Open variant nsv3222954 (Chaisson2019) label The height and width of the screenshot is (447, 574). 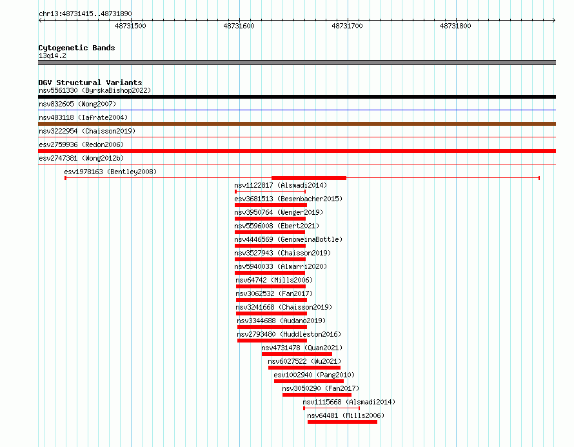87,131
